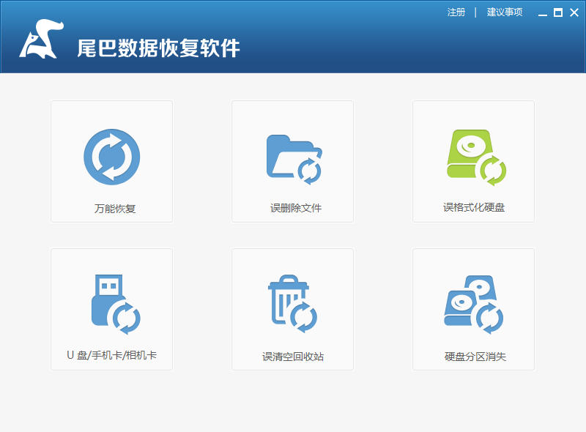Image resolution: width=586 pixels, height=432 pixels.
Task: Minimize the recovery software window
Action: pyautogui.click(x=543, y=13)
